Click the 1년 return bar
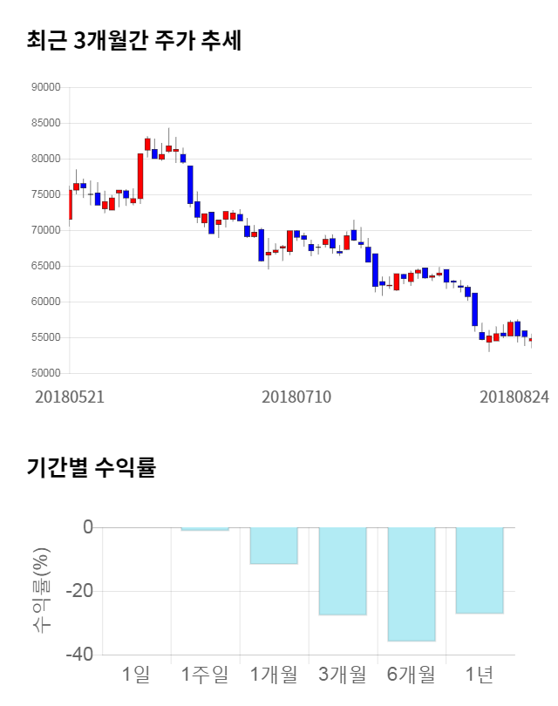The height and width of the screenshot is (706, 558). pyautogui.click(x=480, y=570)
